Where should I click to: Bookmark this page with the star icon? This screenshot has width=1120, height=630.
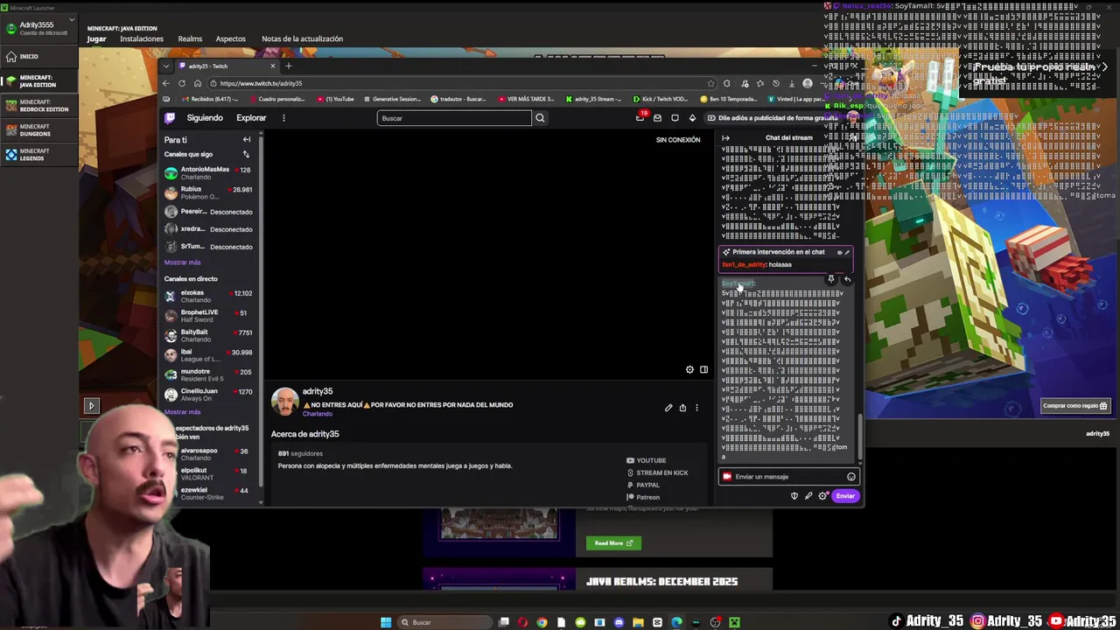[x=710, y=83]
